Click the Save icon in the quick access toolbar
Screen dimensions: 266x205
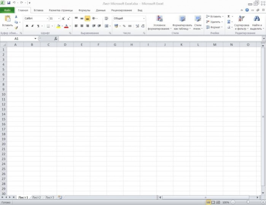[x=9, y=3]
